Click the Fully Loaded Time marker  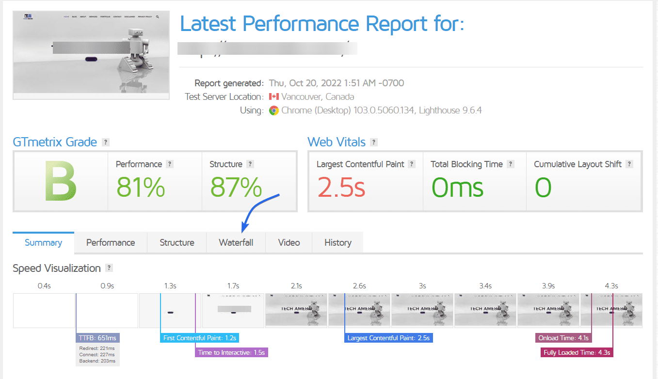click(x=577, y=352)
